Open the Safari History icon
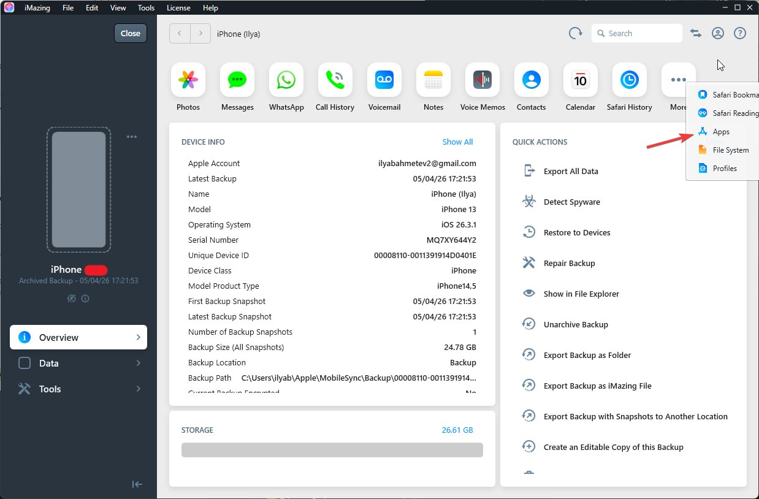759x499 pixels. [x=630, y=80]
